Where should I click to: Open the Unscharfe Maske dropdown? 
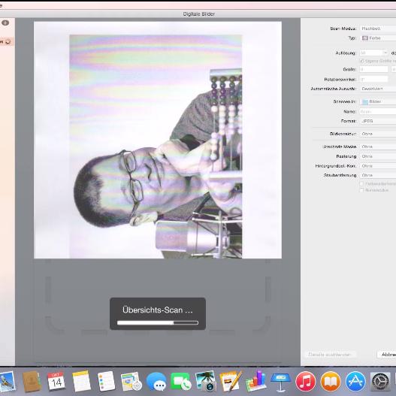pyautogui.click(x=378, y=147)
